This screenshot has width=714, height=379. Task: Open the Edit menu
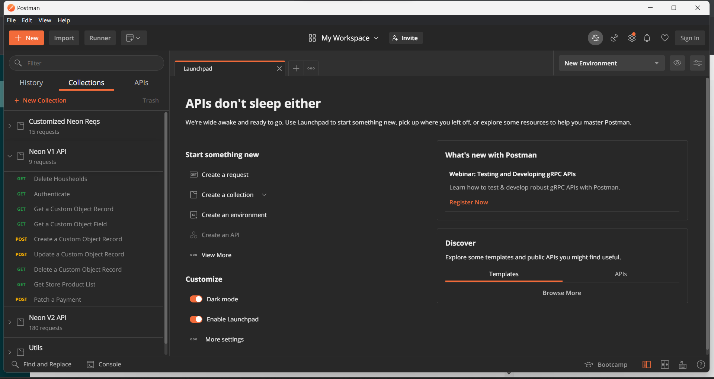point(27,20)
